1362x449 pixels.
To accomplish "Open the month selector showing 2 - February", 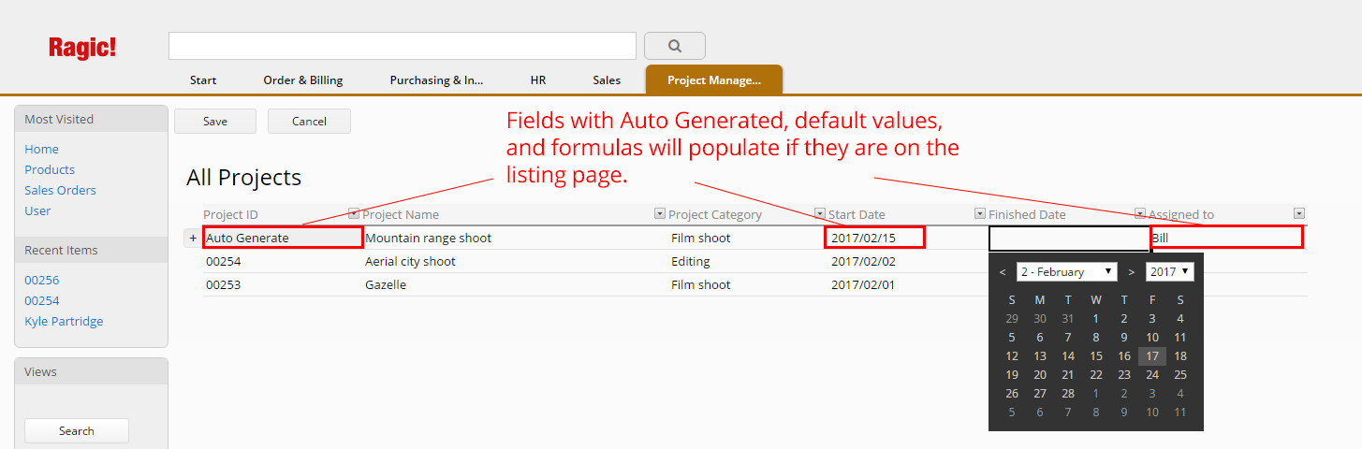I will pos(1067,271).
